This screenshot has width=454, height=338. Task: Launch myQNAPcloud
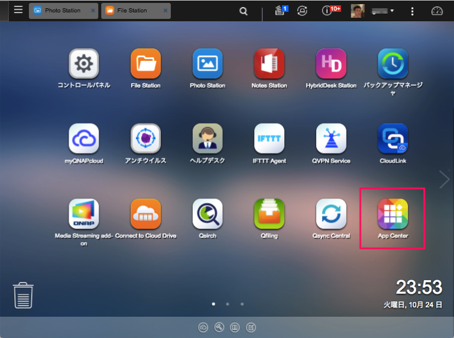pos(84,139)
